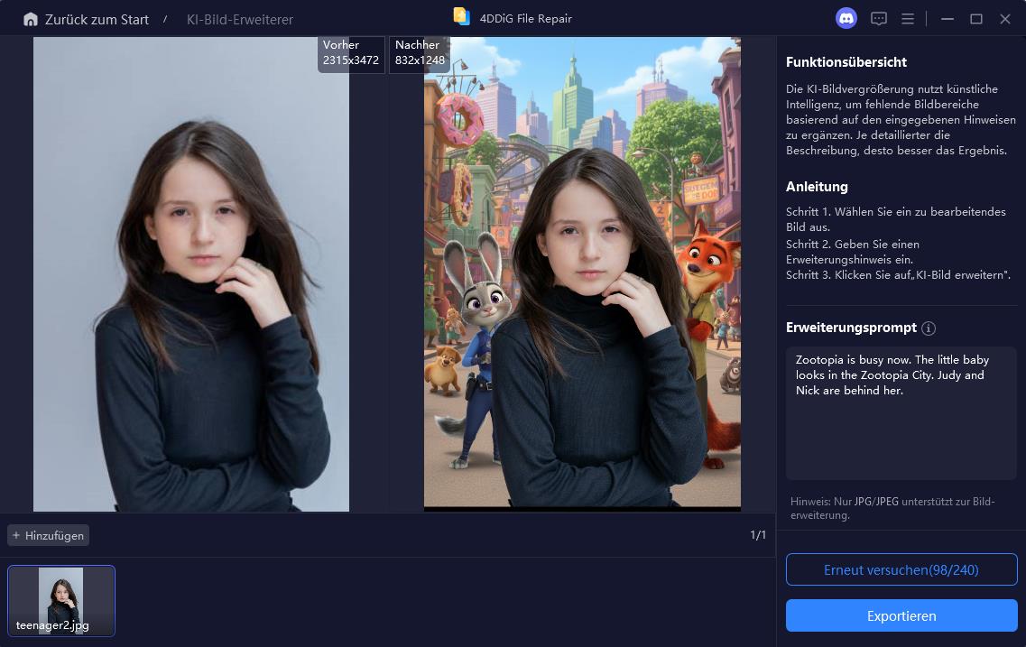
Task: Open the hamburger menu in title bar
Action: click(908, 19)
